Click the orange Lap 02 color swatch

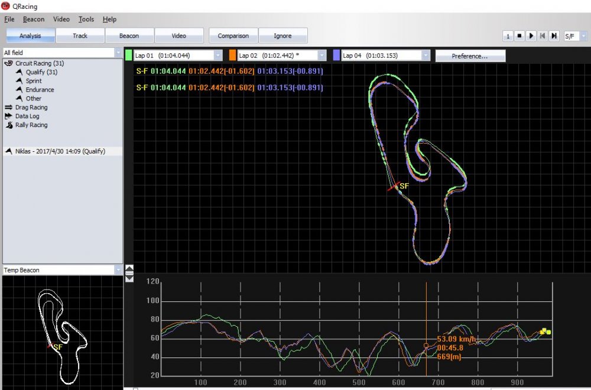tap(232, 56)
